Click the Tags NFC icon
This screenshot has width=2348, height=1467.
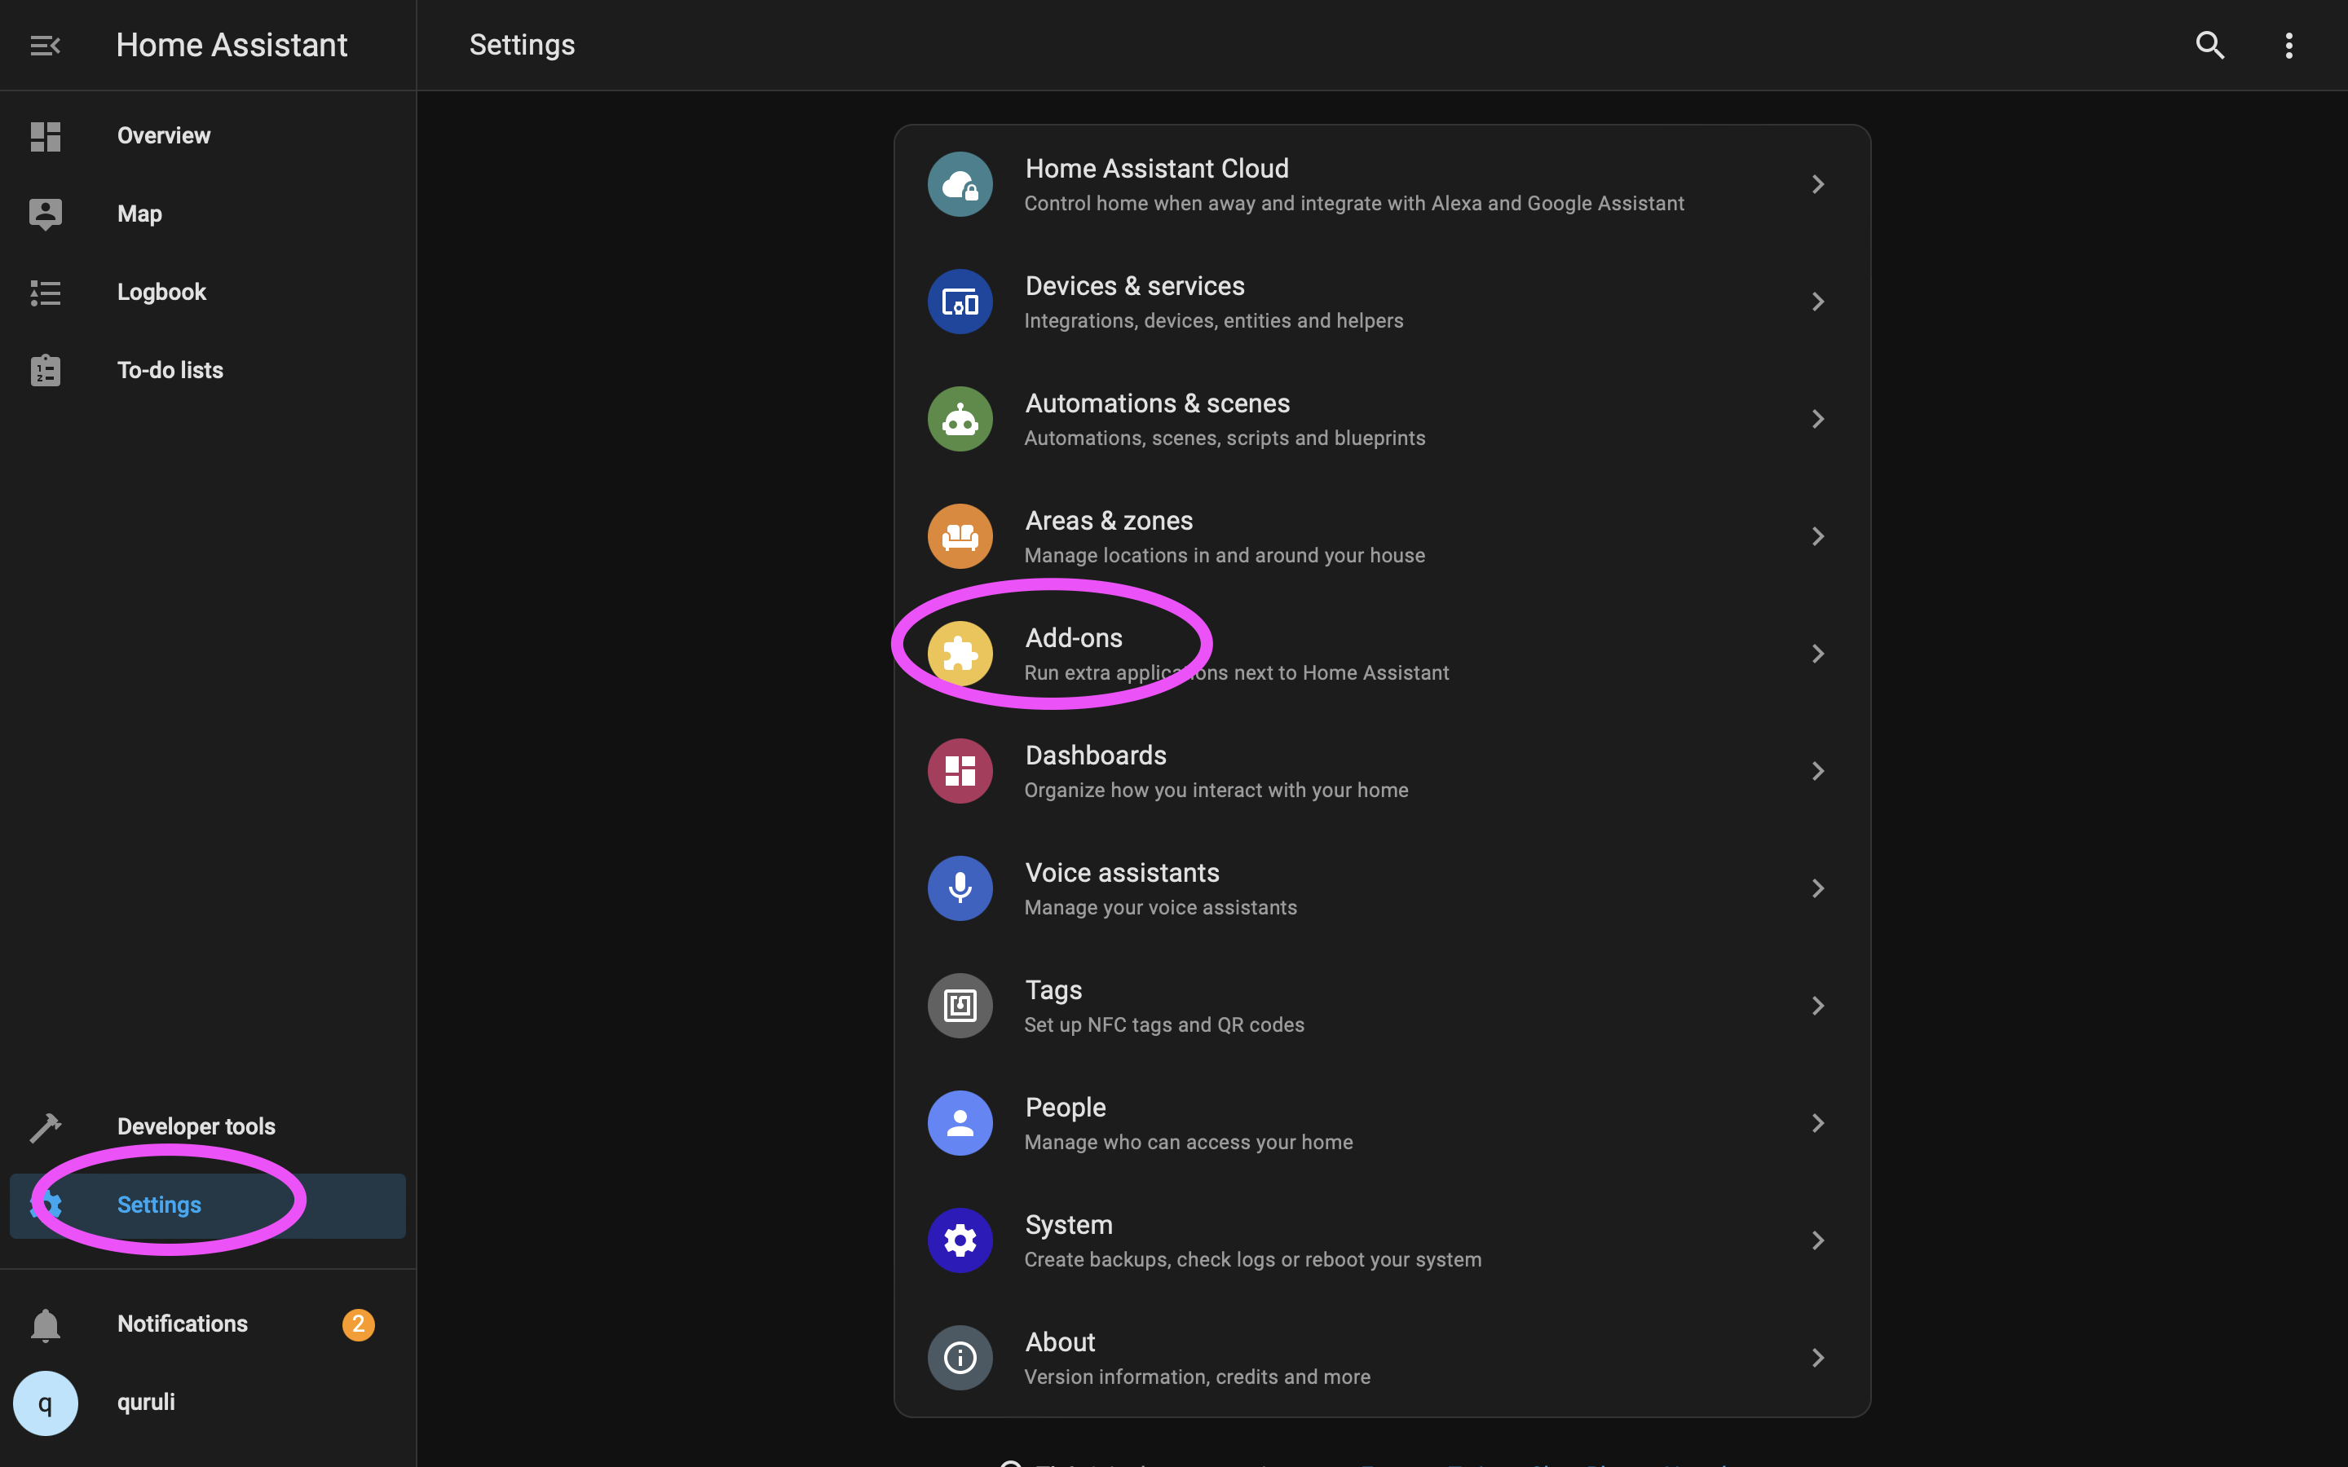click(x=960, y=1007)
